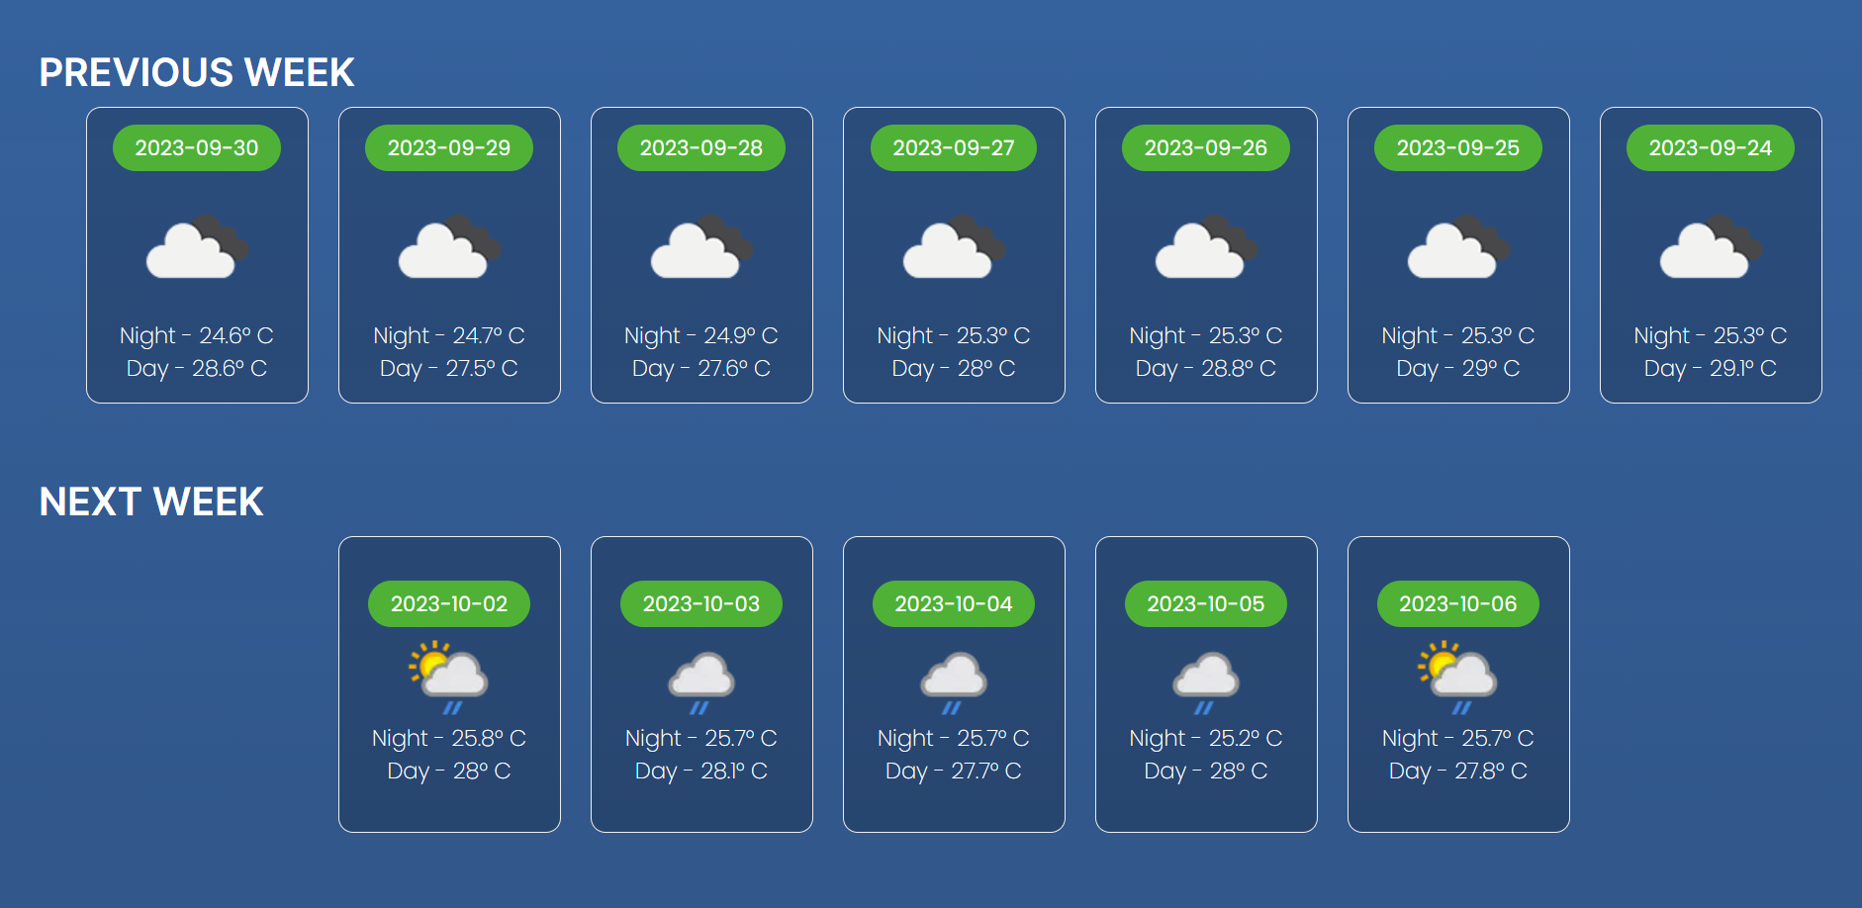1862x908 pixels.
Task: Click the rain cloud icon for 2023-10-03
Action: click(x=700, y=678)
